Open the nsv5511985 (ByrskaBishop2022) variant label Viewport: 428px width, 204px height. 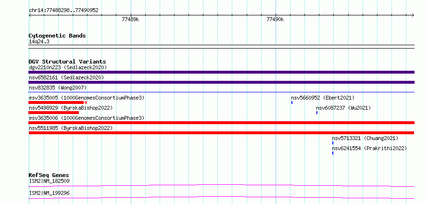[x=71, y=128]
